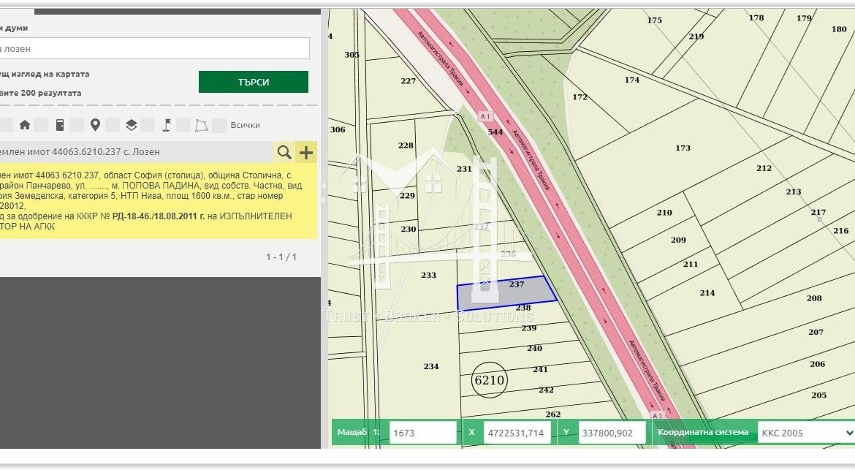Collapse the side panel using divider arrows
Image resolution: width=855 pixels, height=470 pixels.
coord(324,187)
